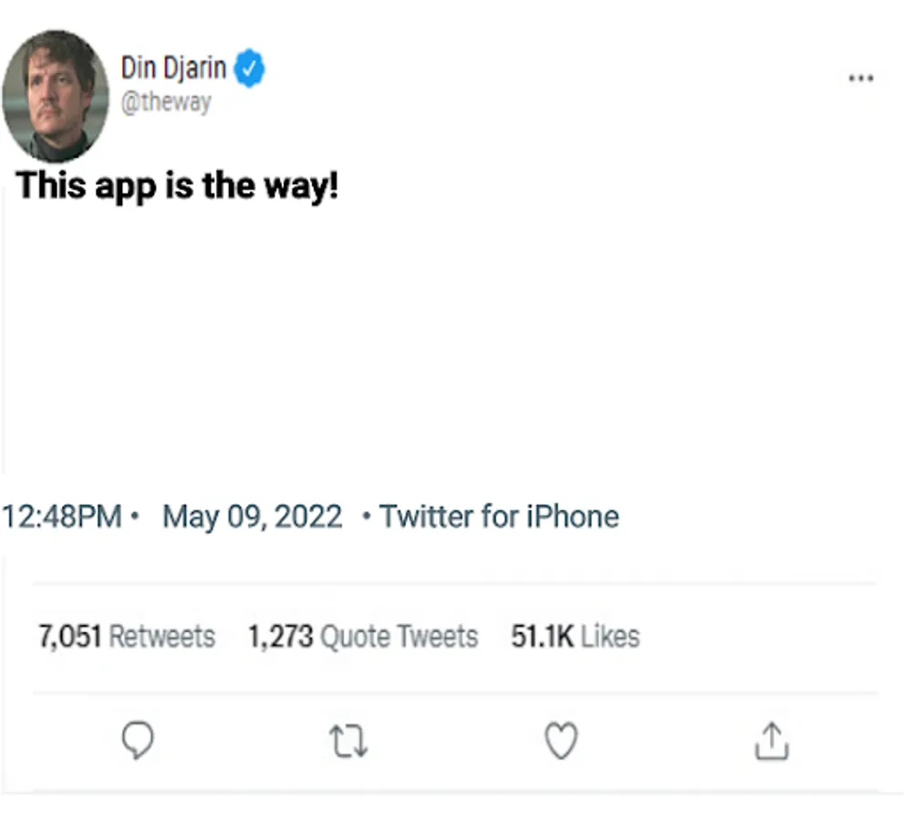Click the blue verified badge

pos(250,69)
